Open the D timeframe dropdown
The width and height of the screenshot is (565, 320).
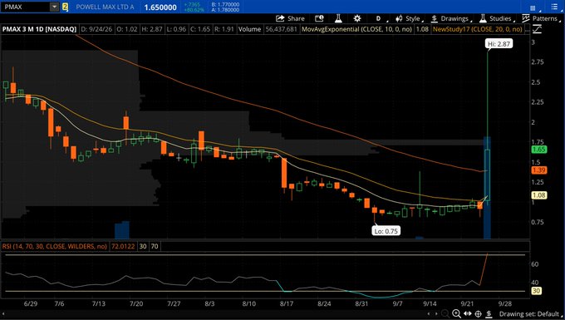pos(381,18)
